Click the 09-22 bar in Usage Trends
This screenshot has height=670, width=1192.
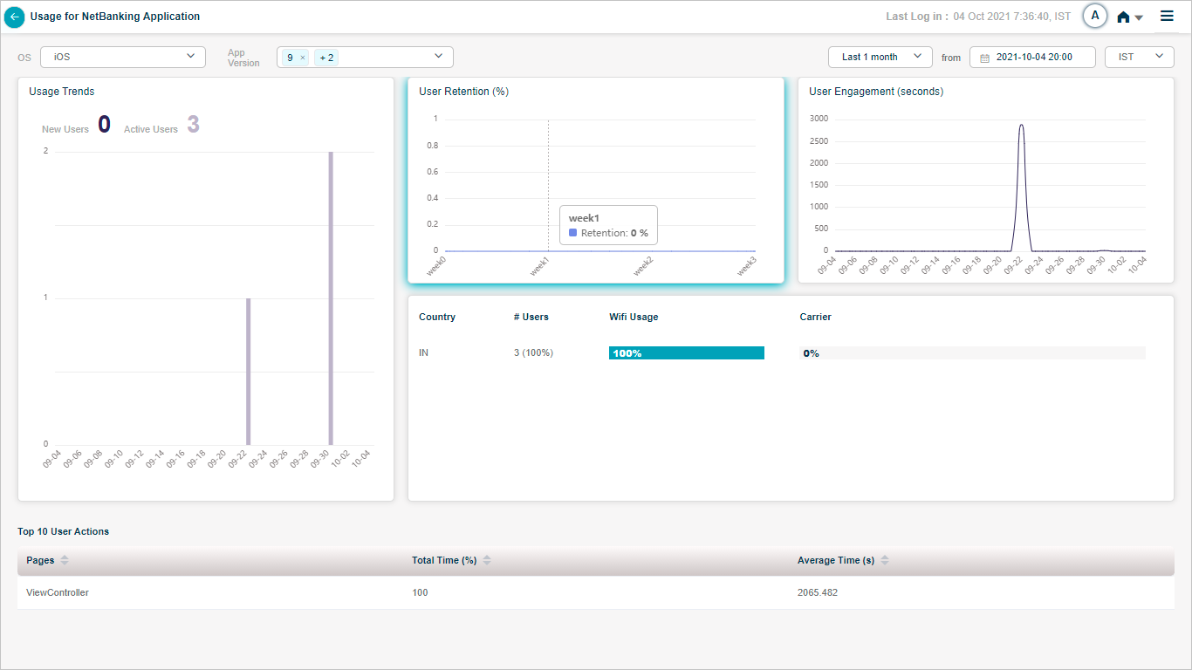249,372
